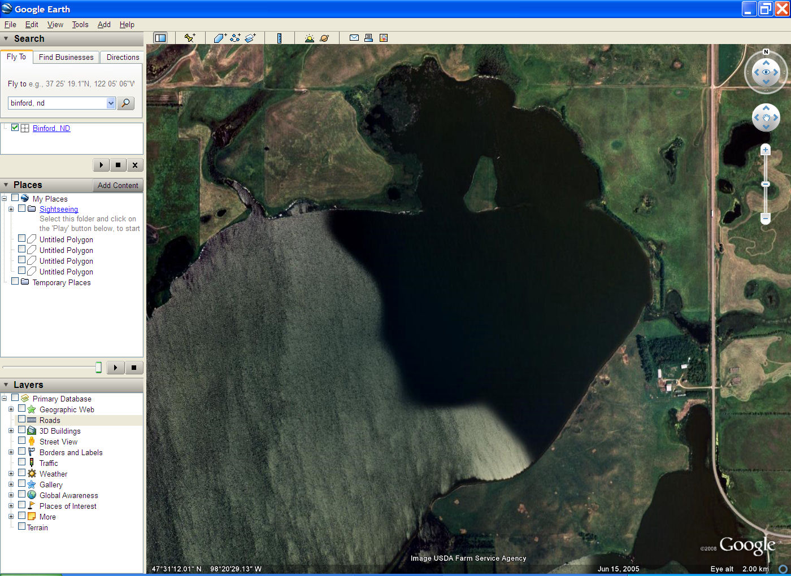The width and height of the screenshot is (791, 576).
Task: Click the move joystick hand center
Action: [766, 117]
